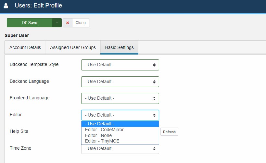Select Editor - None option
Image resolution: width=266 pixels, height=163 pixels.
tap(120, 135)
